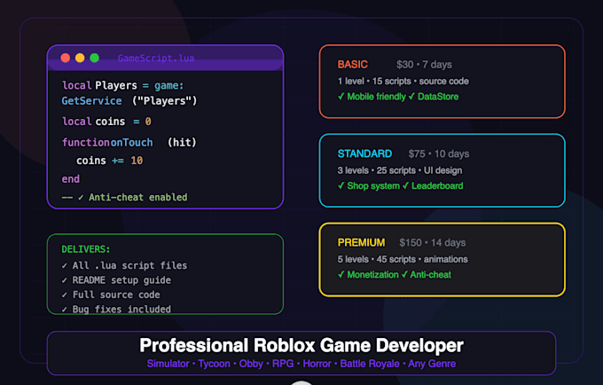
Task: Click the "Simulator" genre label
Action: click(x=168, y=364)
